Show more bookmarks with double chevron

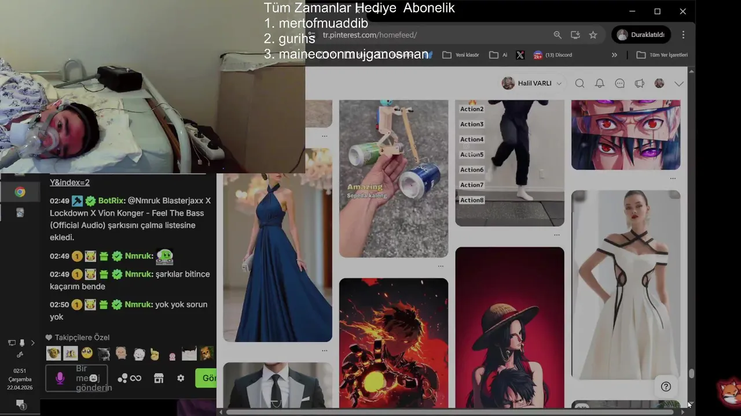(614, 55)
